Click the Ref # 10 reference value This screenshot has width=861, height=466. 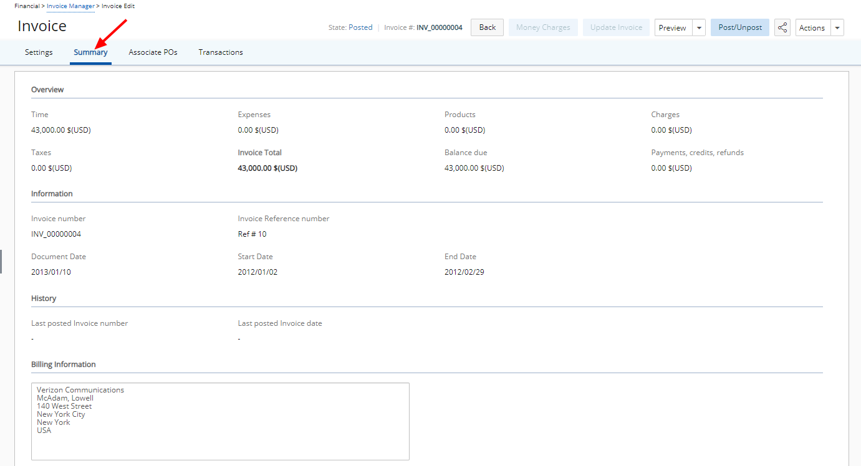point(252,234)
